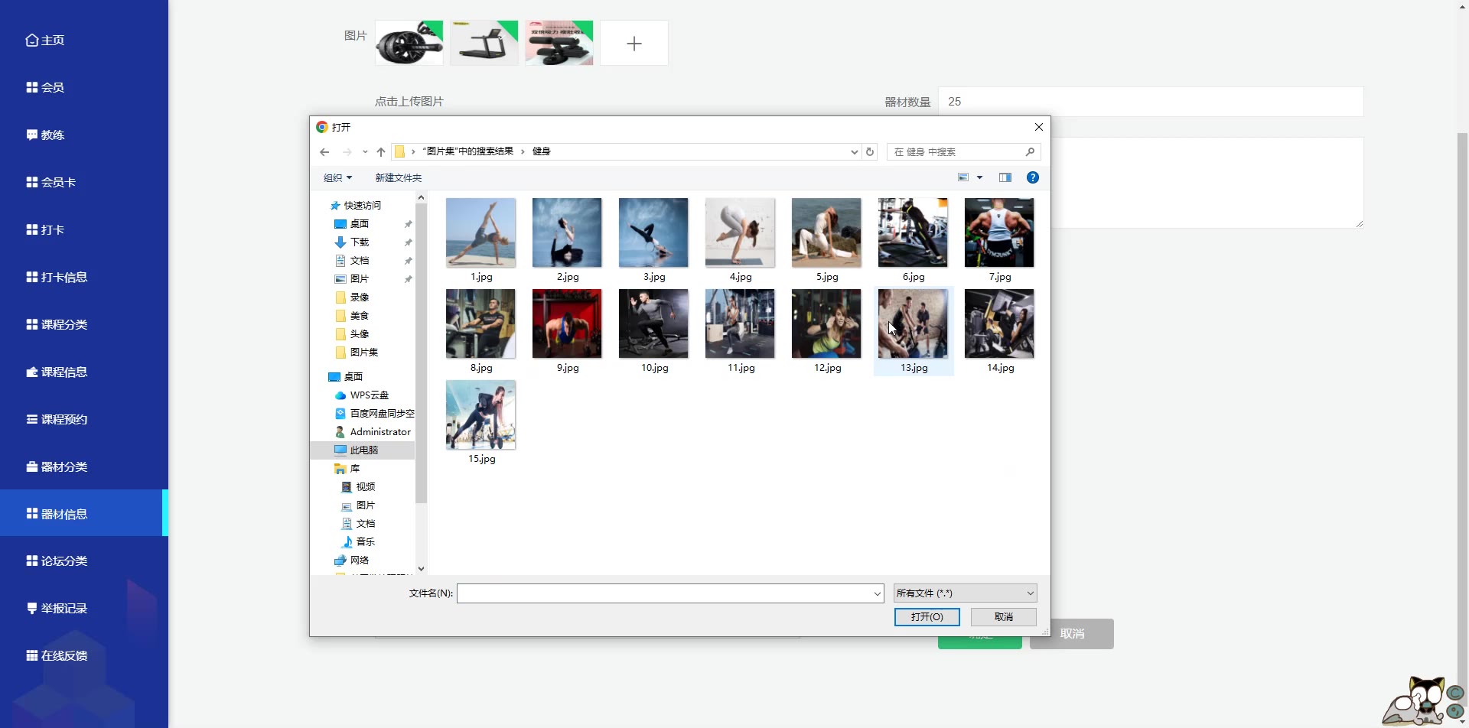Click 新建文件夹 in the toolbar
Image resolution: width=1469 pixels, height=728 pixels.
[398, 177]
